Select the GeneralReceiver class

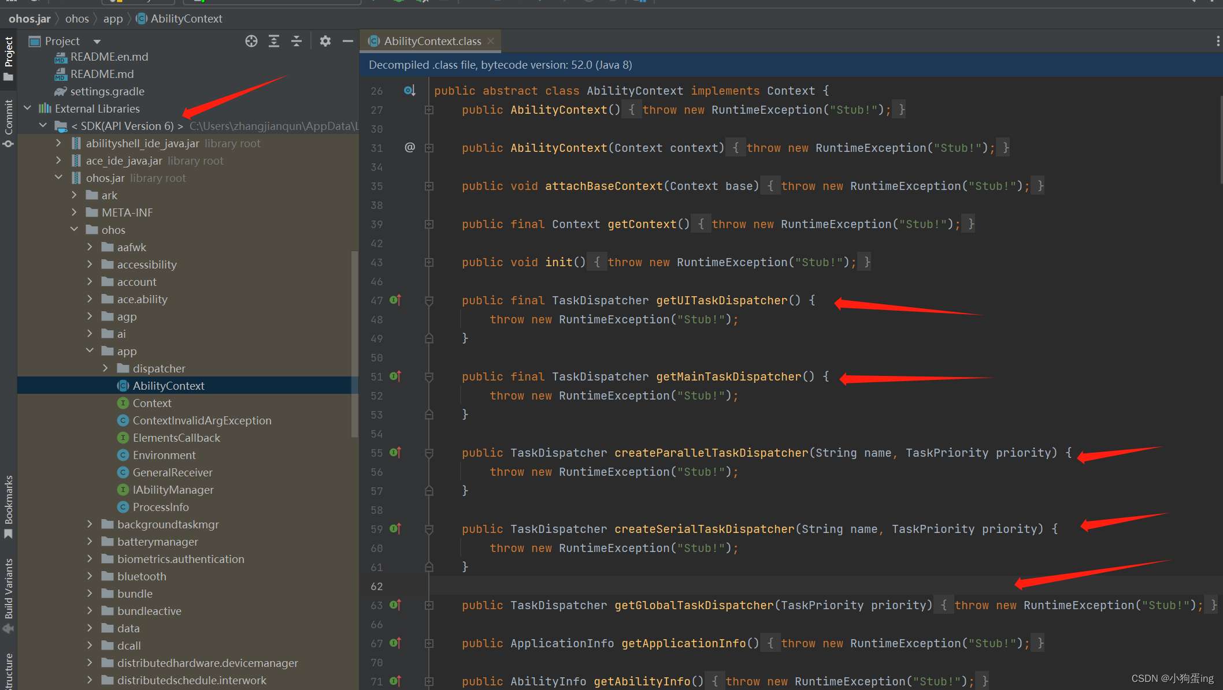(x=172, y=472)
